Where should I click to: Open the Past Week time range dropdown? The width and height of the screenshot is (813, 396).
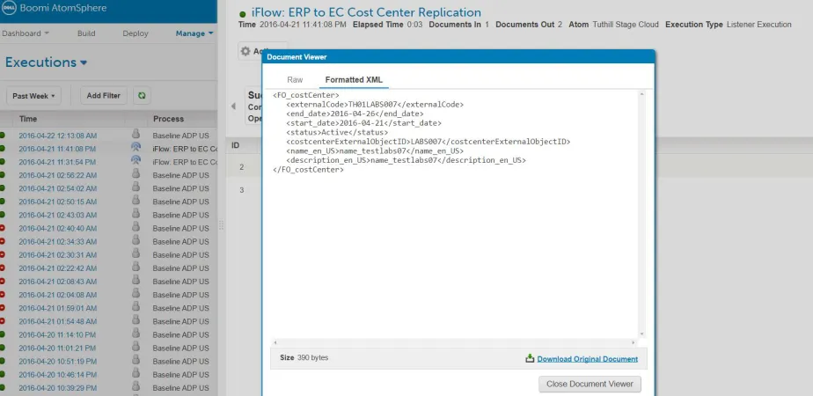click(x=33, y=96)
